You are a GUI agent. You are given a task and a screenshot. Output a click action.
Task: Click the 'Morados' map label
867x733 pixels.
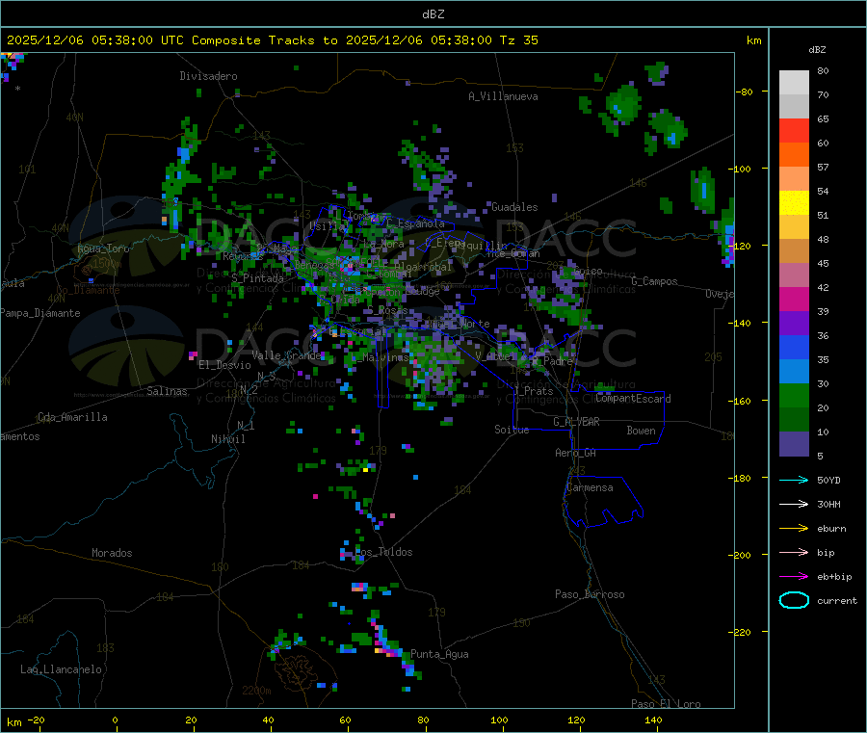[112, 553]
